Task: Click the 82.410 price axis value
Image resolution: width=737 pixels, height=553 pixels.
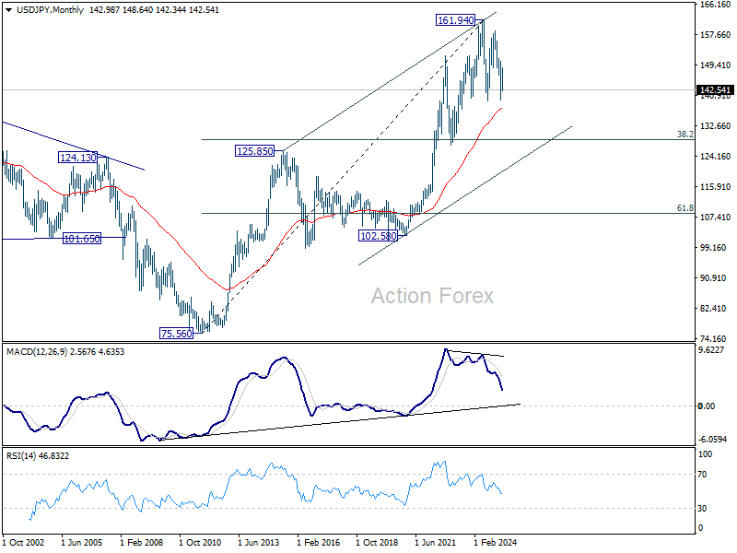Action: click(x=715, y=309)
